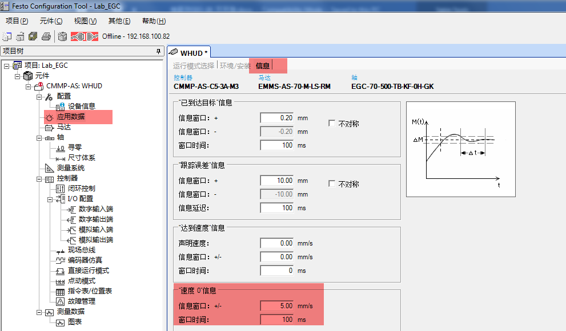Click 达到速度 信息窗口 +/- field 0.00
The height and width of the screenshot is (331, 566).
[277, 257]
